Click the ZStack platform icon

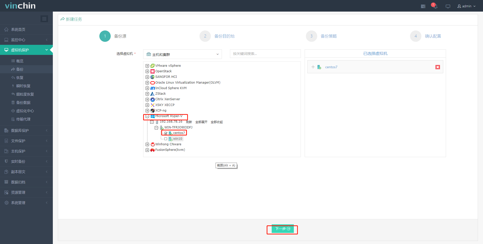[152, 94]
